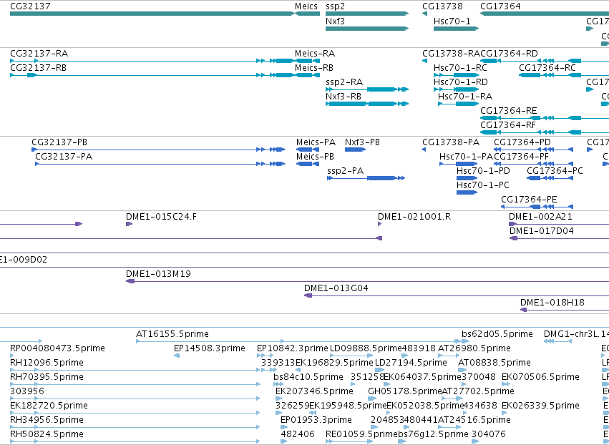
Task: Open the bs62d05.5prime EST label
Action: click(497, 334)
